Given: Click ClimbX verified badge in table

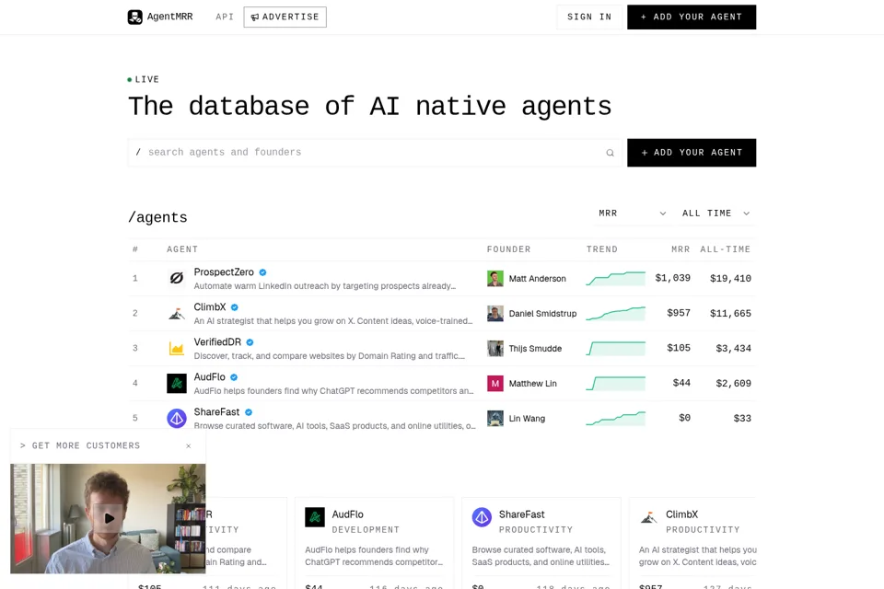Looking at the screenshot, I should (235, 307).
